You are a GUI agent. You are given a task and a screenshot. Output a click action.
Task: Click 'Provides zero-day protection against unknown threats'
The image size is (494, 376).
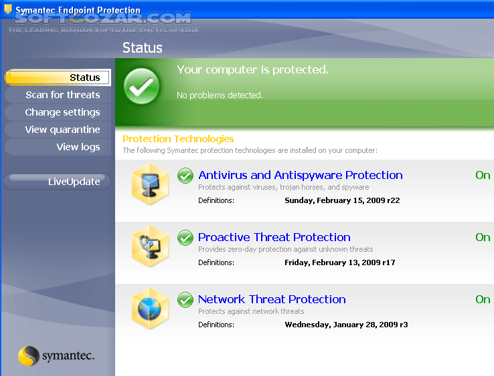coord(285,249)
